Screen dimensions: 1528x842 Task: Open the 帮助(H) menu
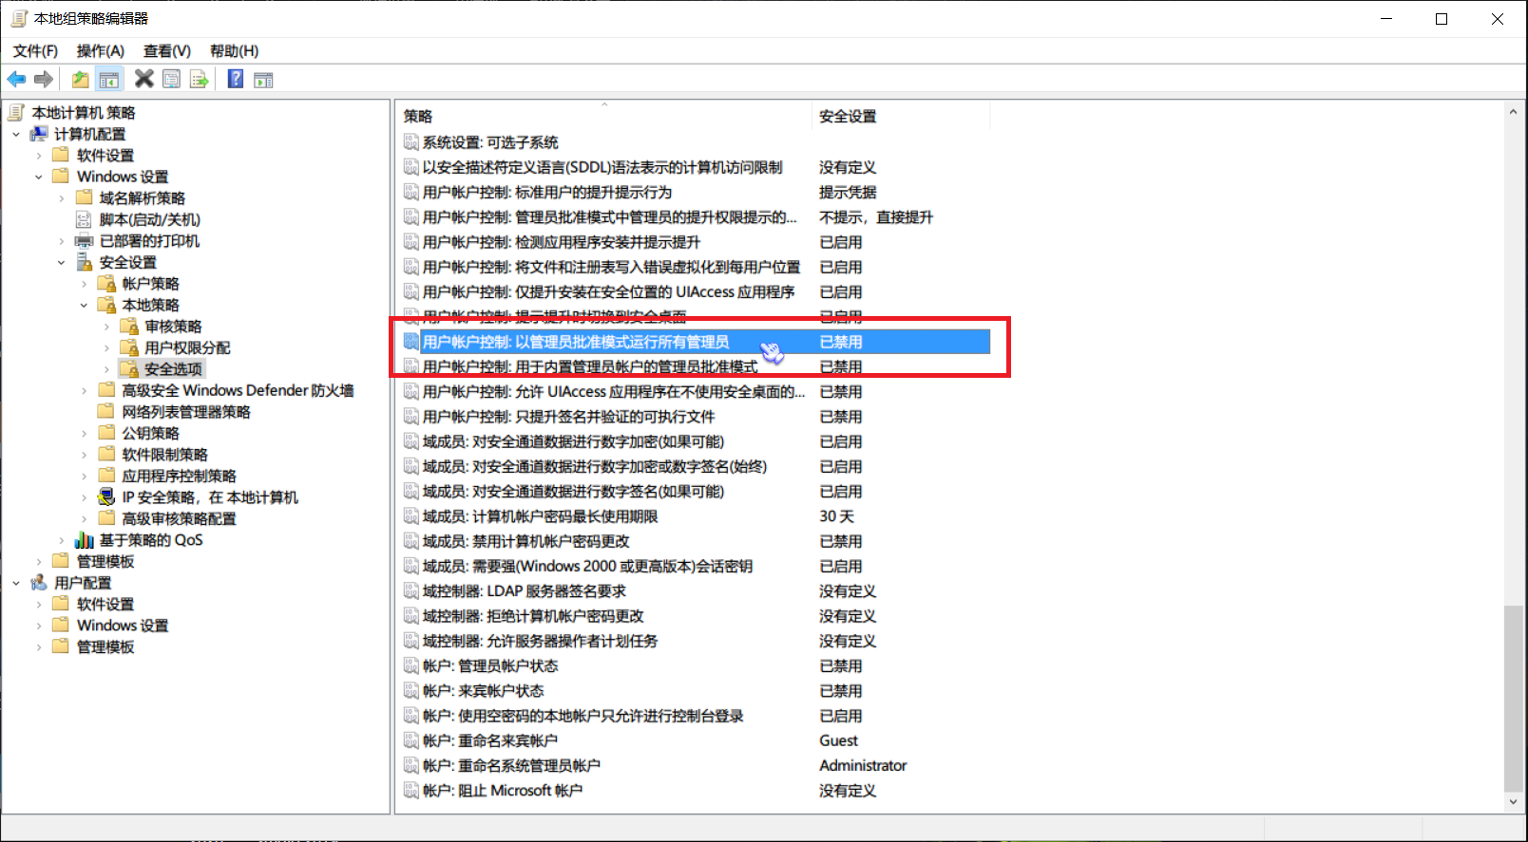pyautogui.click(x=234, y=51)
